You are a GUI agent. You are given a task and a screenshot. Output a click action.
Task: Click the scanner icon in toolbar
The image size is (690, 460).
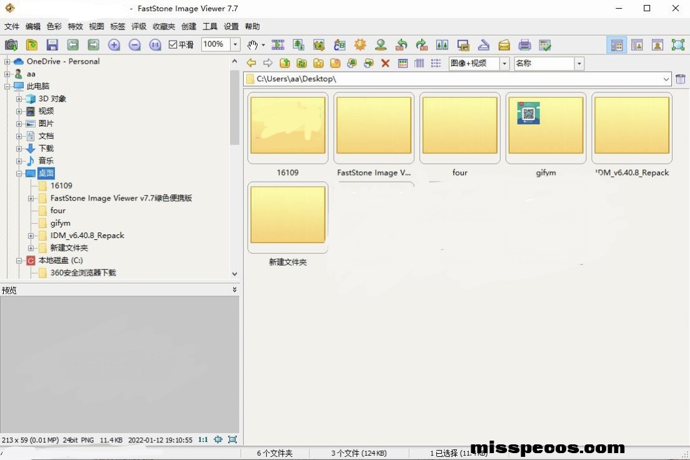[x=483, y=45]
